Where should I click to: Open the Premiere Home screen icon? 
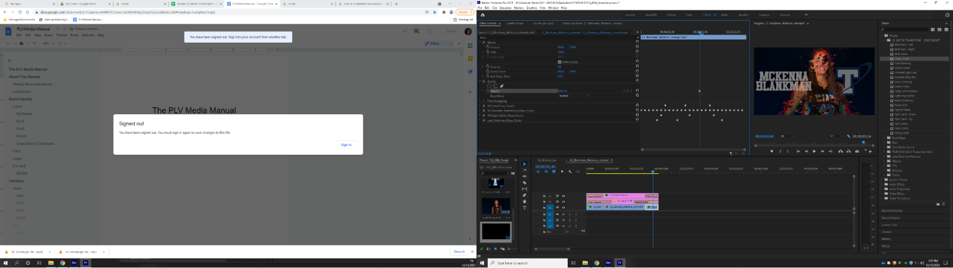[482, 15]
